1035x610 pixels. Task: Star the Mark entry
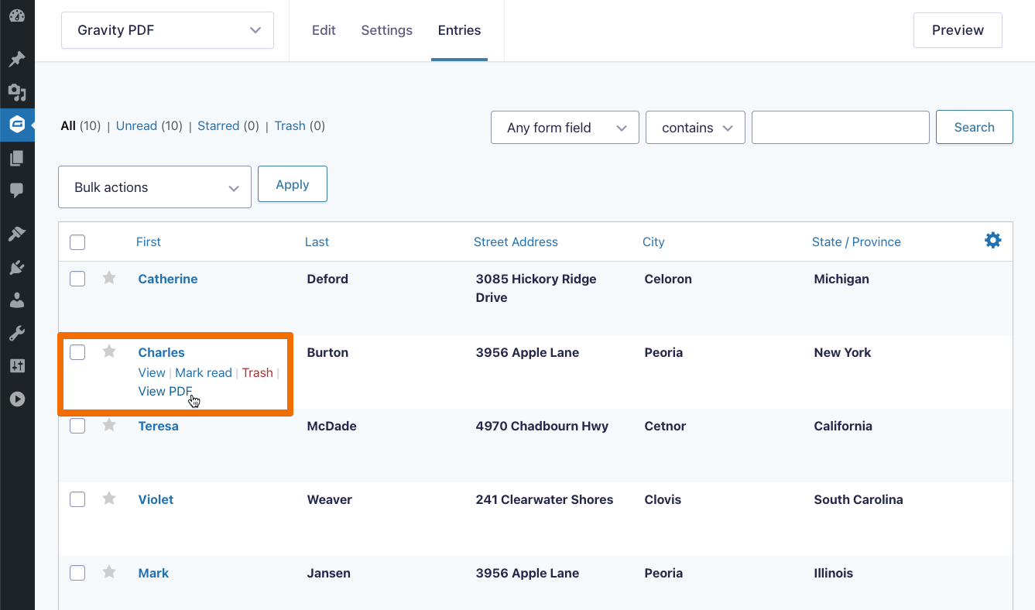(x=109, y=572)
